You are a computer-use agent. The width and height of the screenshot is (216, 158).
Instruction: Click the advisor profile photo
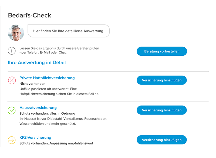click(x=16, y=33)
